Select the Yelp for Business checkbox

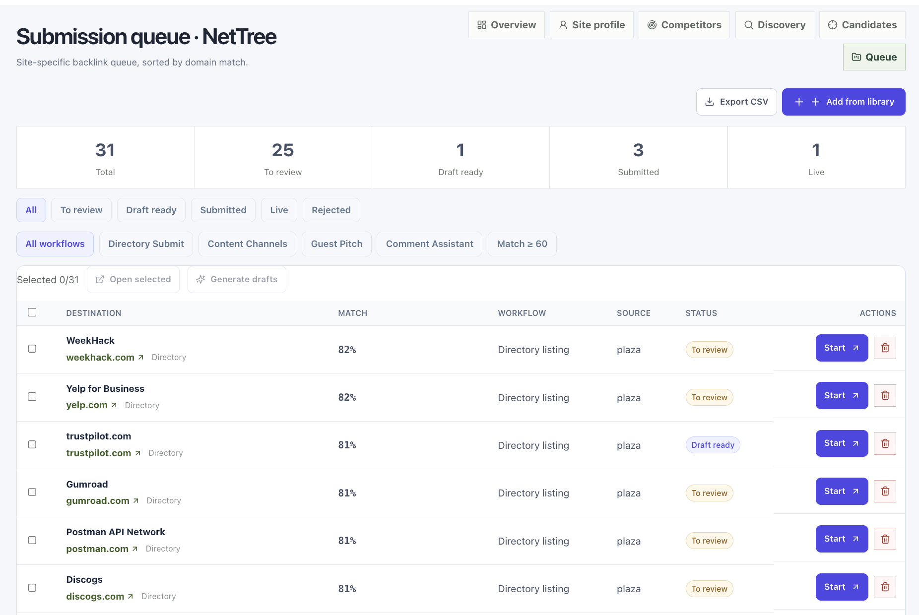coord(32,396)
